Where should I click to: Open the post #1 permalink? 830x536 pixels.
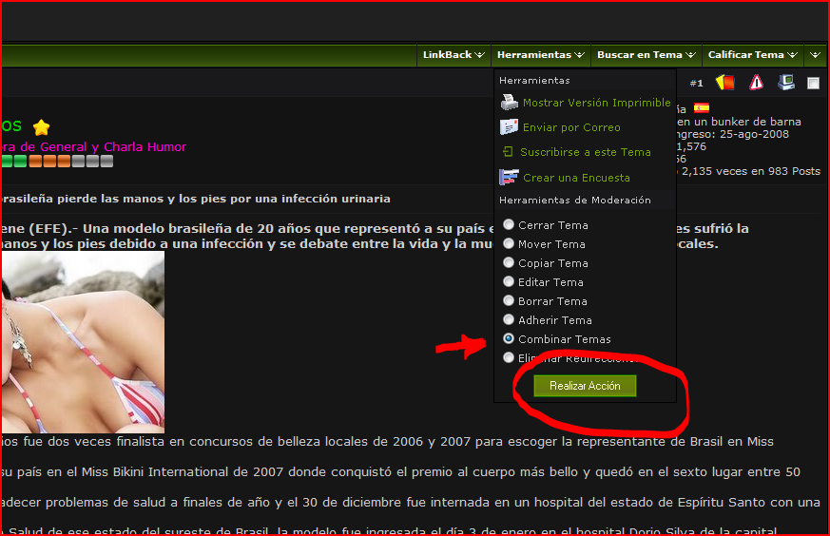coord(696,84)
